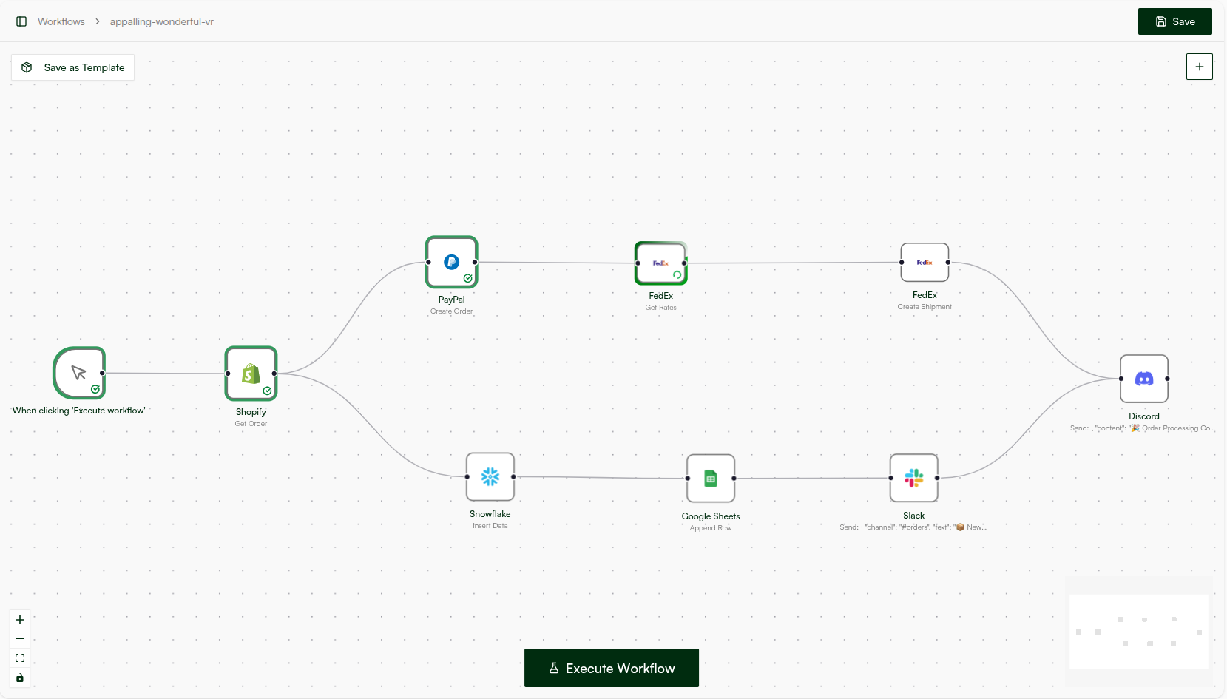Select the Shopify Get Order node
This screenshot has height=699, width=1227.
(x=251, y=374)
